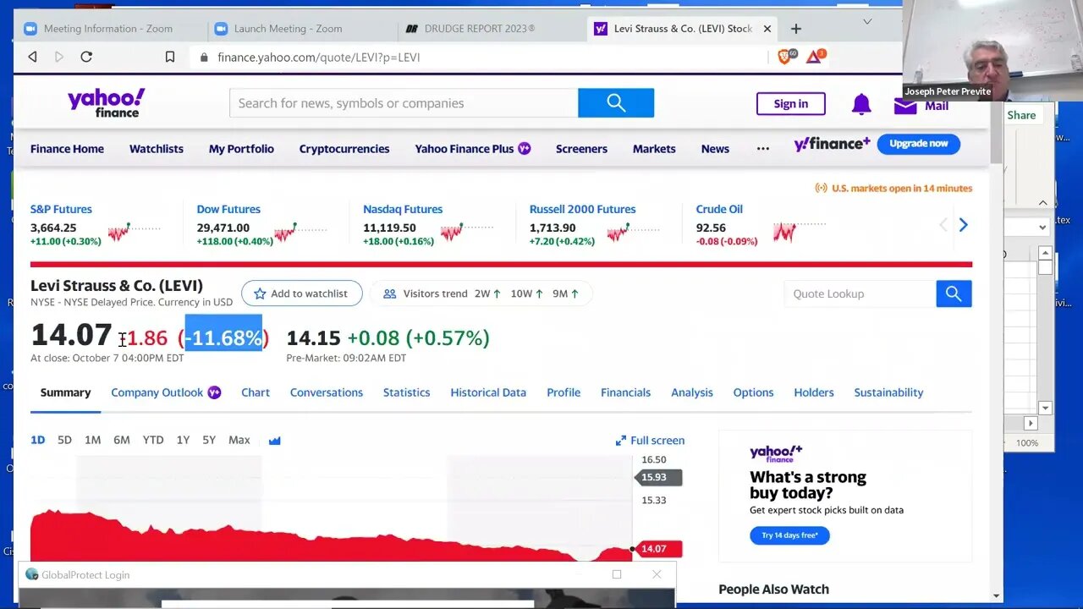This screenshot has height=609, width=1083.
Task: Expand chart to Full screen
Action: coord(650,440)
